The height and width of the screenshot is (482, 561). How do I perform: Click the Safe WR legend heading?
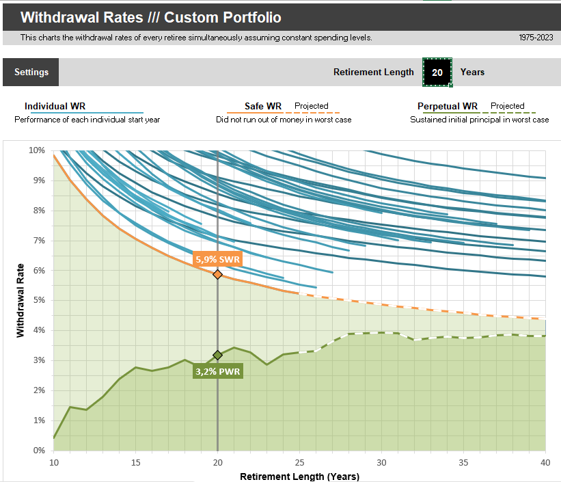point(263,106)
